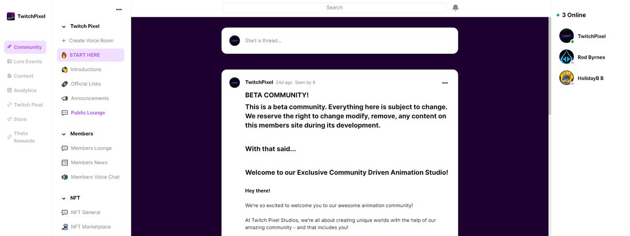The width and height of the screenshot is (630, 236).
Task: Click the Rod Byrnes name
Action: point(591,57)
